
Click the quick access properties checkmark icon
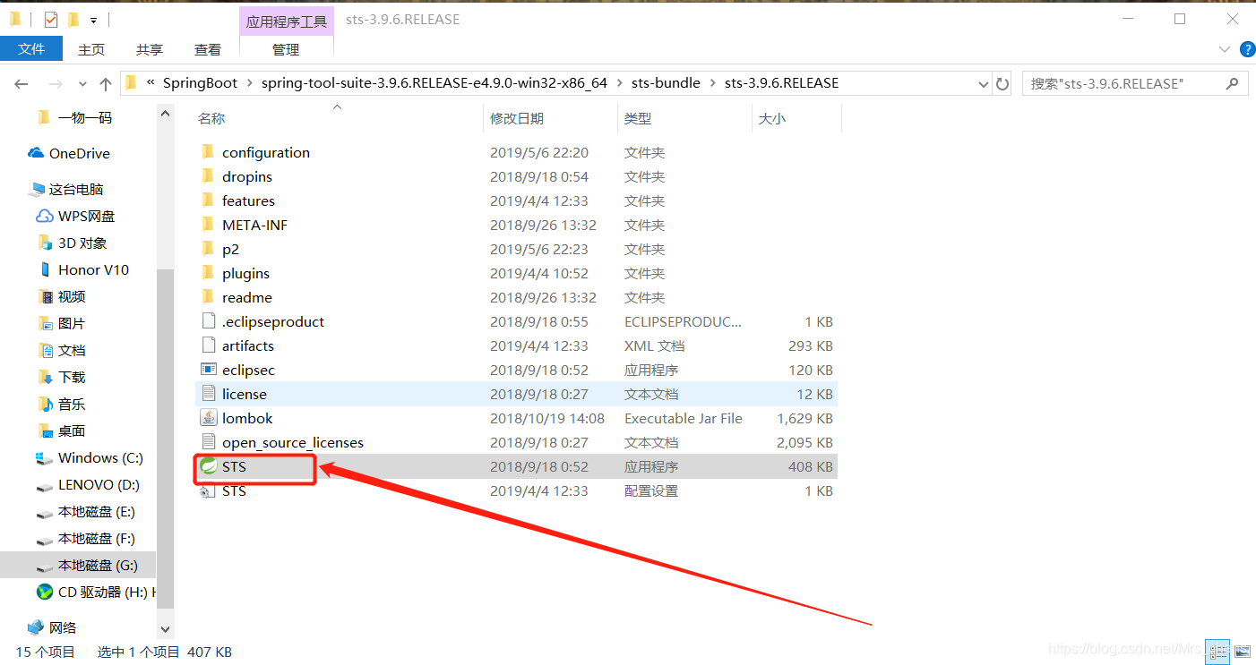[51, 19]
